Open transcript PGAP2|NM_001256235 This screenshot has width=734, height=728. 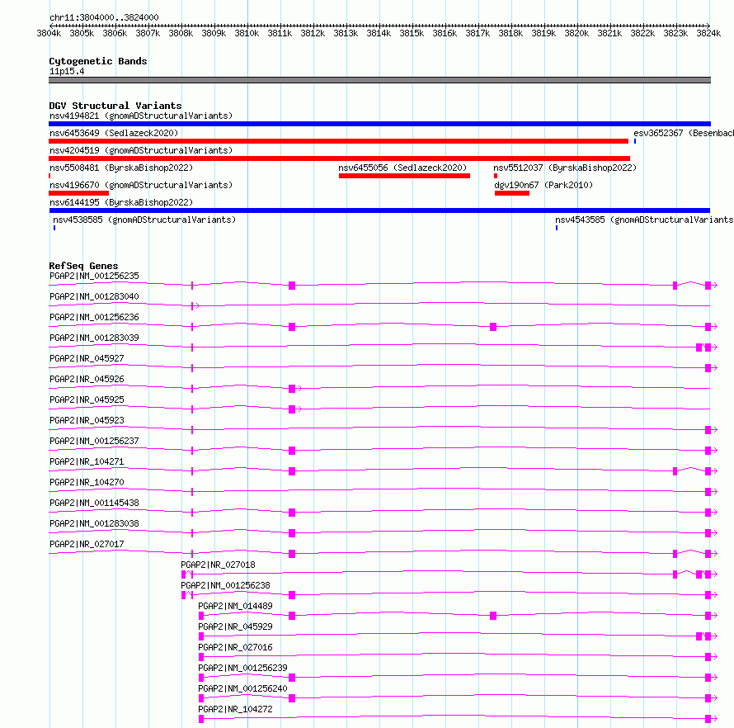point(94,276)
